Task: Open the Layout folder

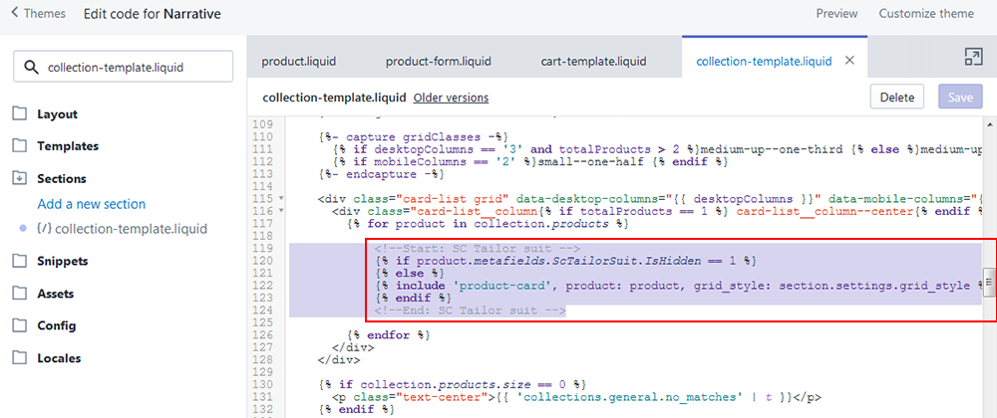Action: [57, 114]
